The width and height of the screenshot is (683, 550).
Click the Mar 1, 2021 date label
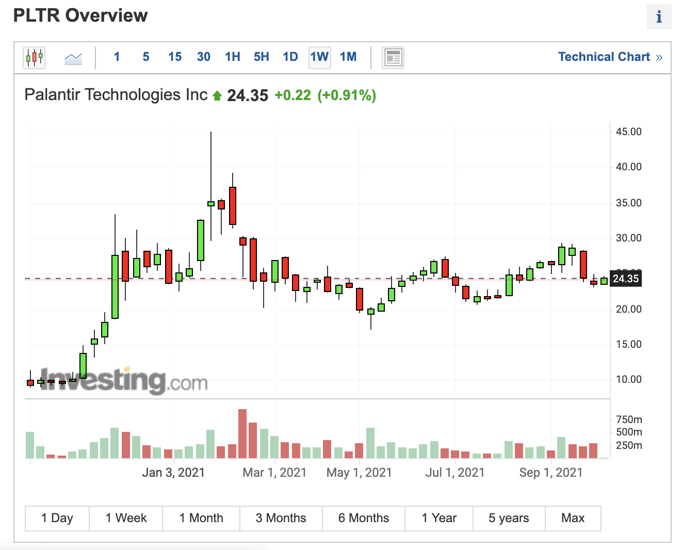pos(274,473)
